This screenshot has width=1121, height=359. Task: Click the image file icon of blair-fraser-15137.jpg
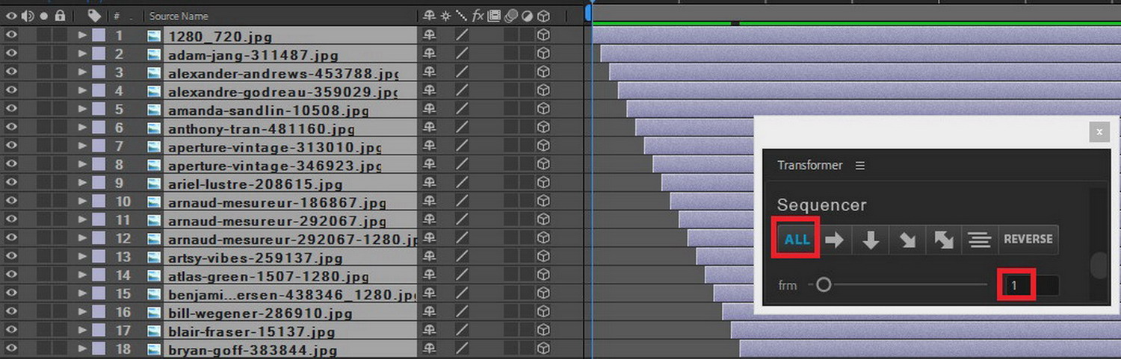point(154,331)
